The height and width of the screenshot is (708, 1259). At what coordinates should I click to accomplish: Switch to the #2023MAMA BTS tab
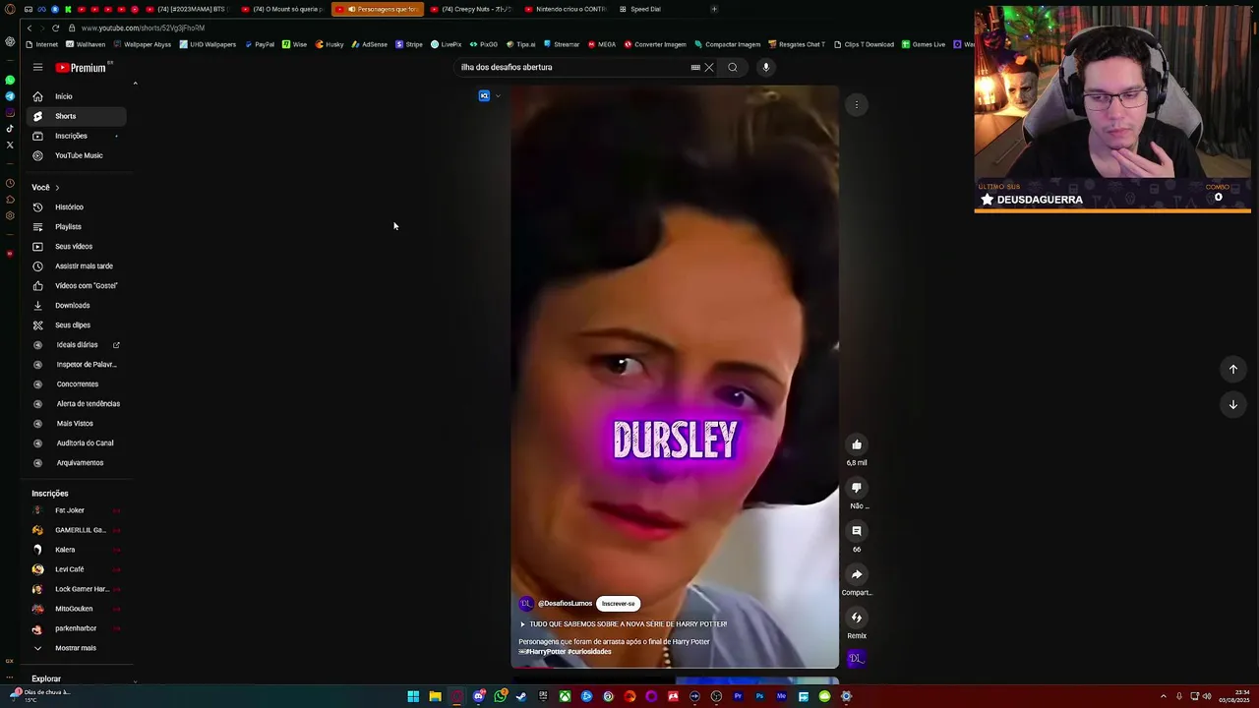coord(187,9)
